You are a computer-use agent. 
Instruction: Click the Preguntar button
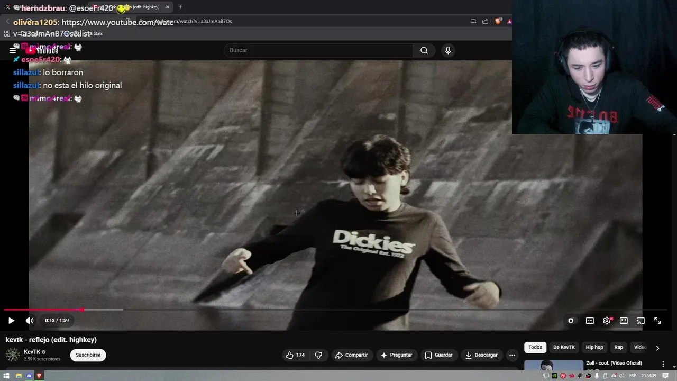click(x=396, y=355)
